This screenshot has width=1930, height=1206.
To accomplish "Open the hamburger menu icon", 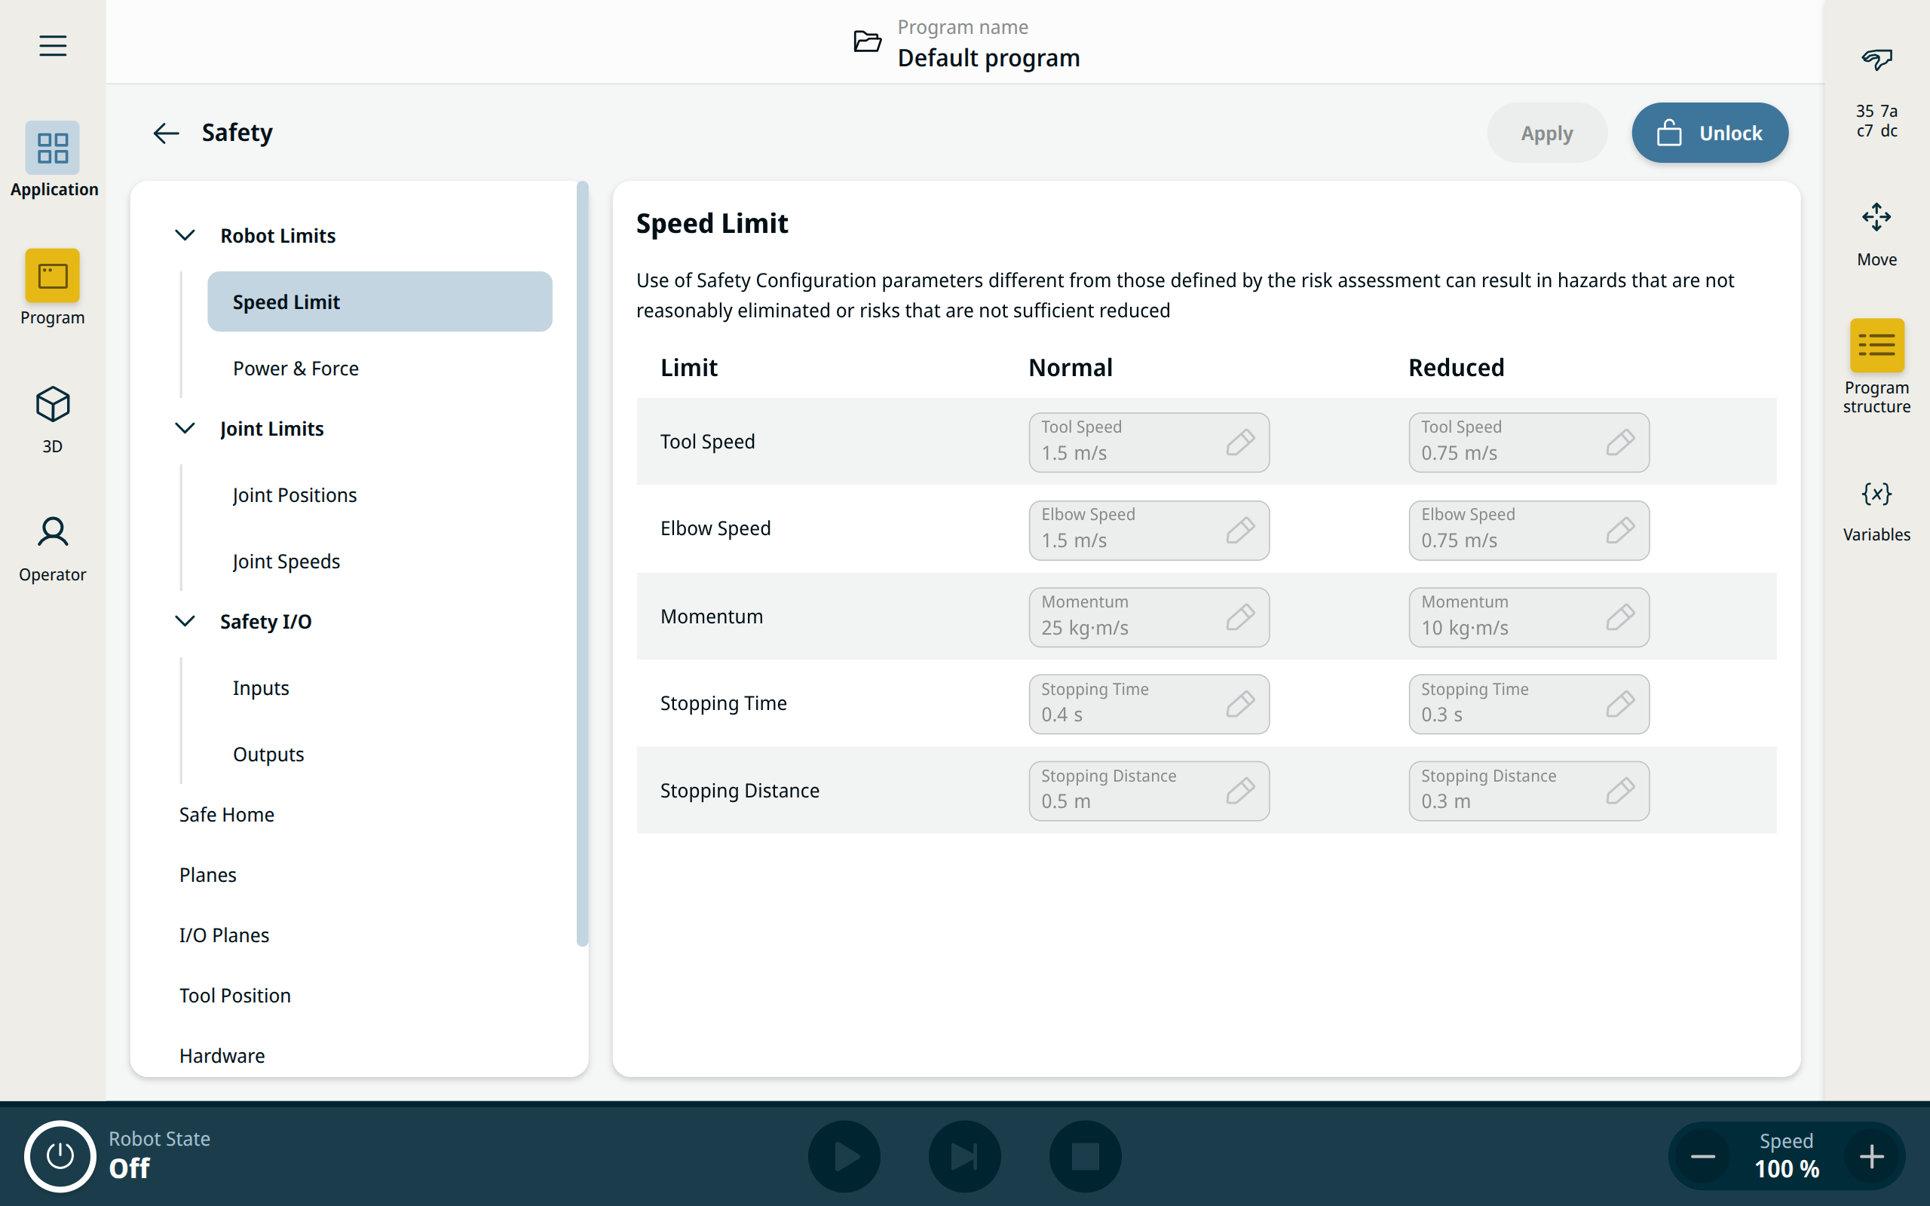I will pos(53,45).
